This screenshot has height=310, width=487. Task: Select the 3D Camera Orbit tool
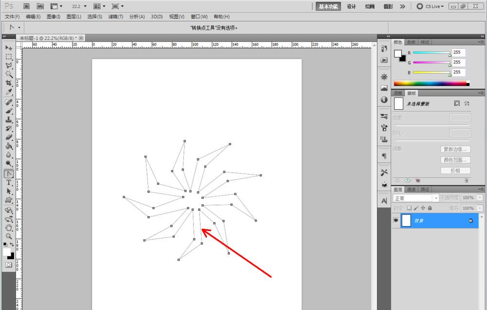pos(9,219)
